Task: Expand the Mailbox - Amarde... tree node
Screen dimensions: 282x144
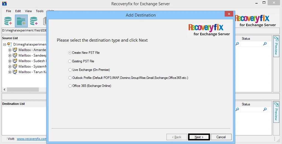Action: [10, 50]
